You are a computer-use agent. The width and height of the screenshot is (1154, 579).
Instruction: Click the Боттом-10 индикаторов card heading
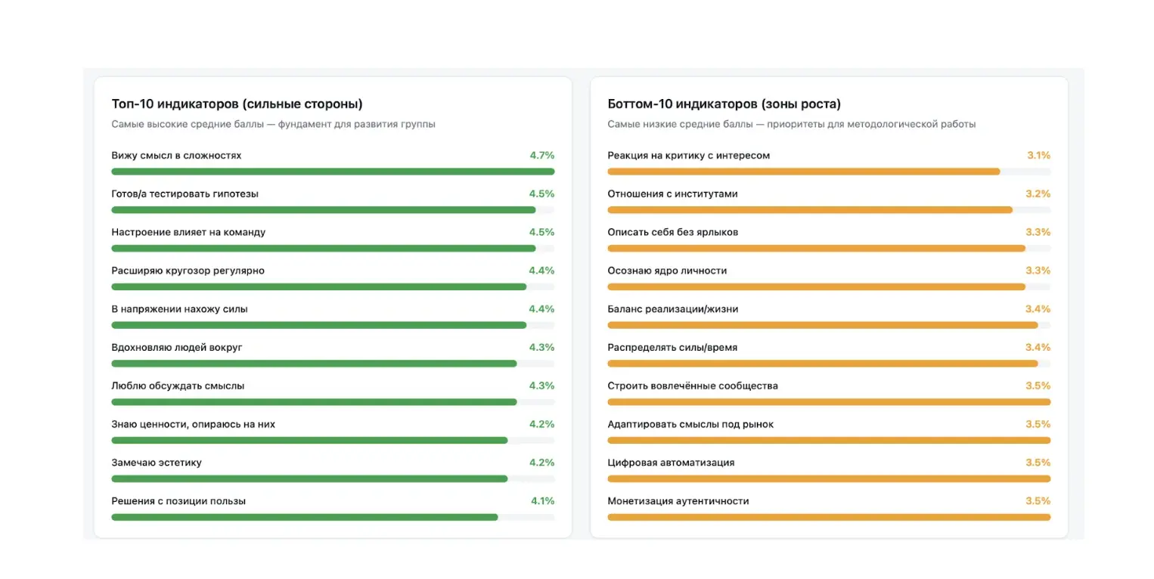(724, 104)
